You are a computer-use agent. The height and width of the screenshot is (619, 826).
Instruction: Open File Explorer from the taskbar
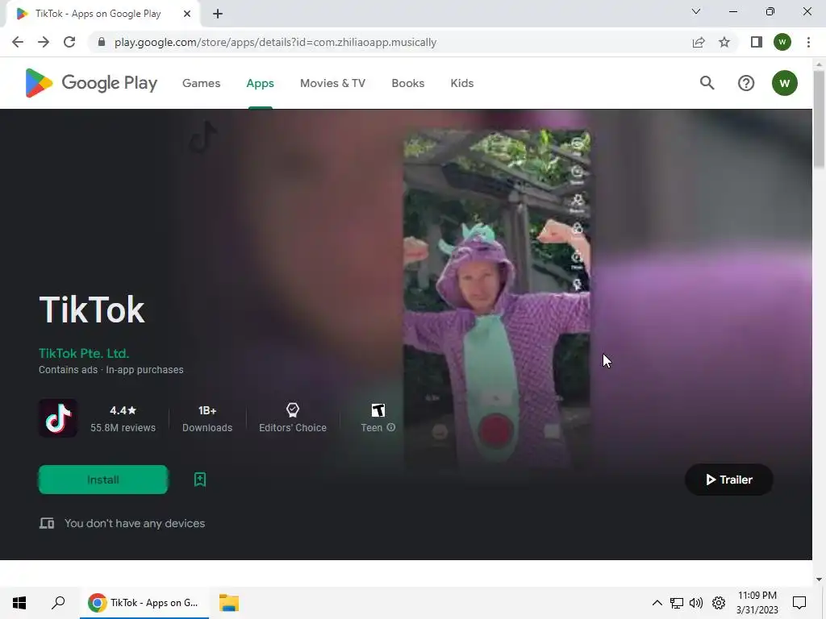click(x=229, y=603)
